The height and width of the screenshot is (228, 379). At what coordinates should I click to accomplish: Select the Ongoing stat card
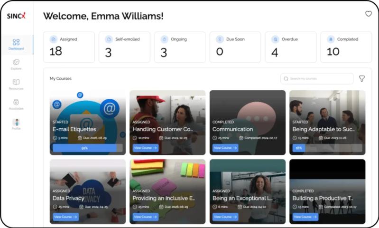[x=179, y=47]
